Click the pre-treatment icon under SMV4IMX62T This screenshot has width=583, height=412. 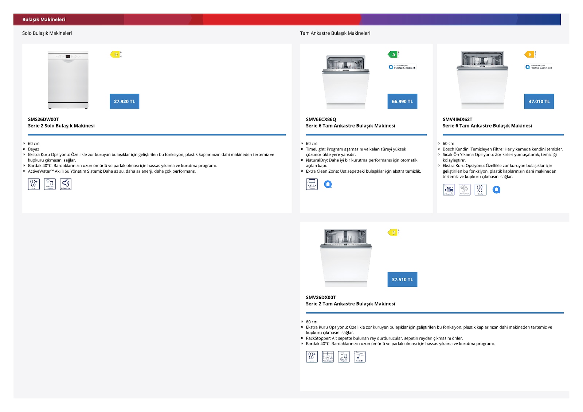pos(465,189)
